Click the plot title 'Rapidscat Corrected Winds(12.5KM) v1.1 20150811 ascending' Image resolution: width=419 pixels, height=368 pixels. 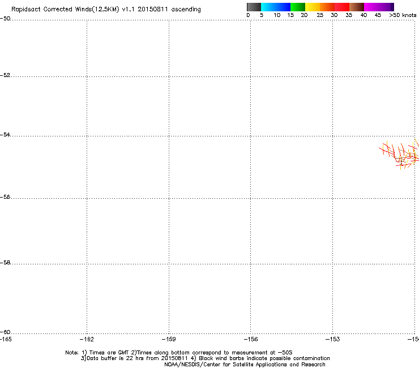pos(106,10)
